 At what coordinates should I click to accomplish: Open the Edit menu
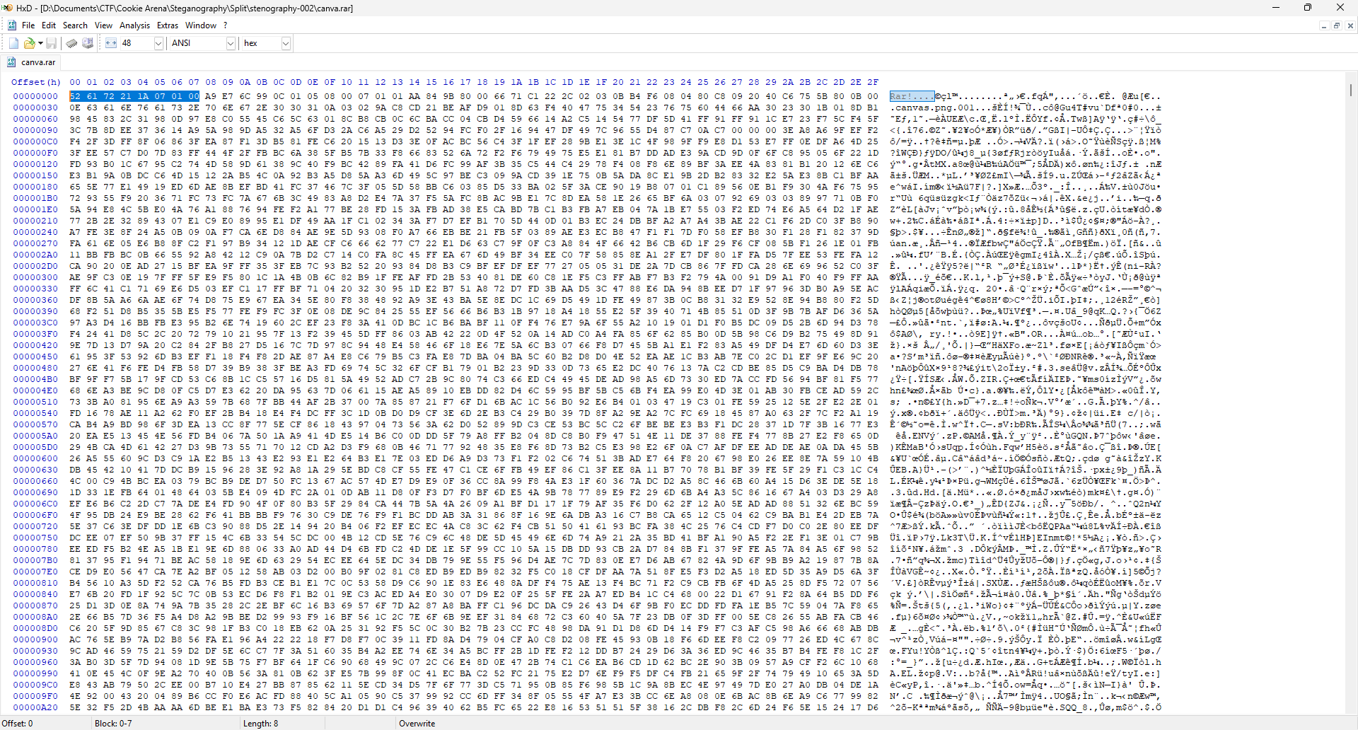[49, 25]
